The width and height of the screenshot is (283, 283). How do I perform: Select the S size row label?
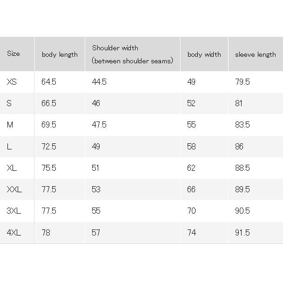click(x=9, y=103)
